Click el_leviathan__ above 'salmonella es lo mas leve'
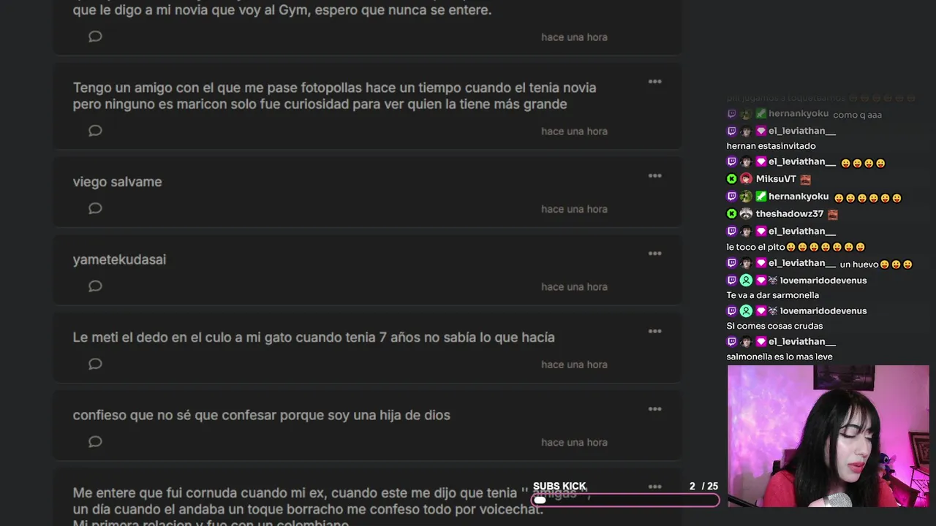The width and height of the screenshot is (936, 526). click(802, 342)
